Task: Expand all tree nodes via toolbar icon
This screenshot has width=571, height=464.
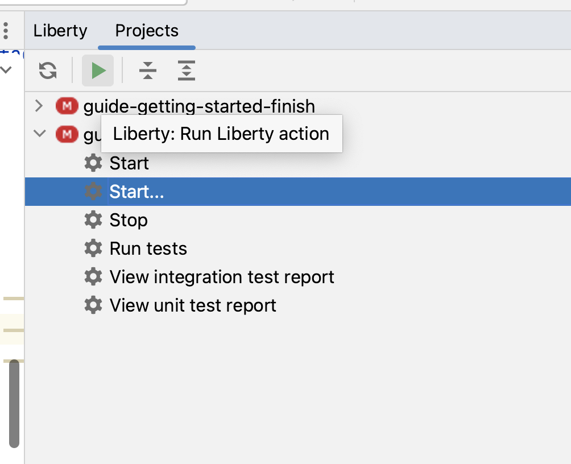Action: point(186,71)
